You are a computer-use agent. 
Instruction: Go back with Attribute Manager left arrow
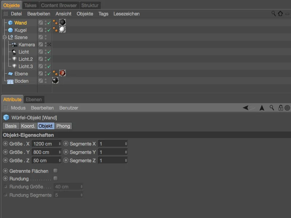(x=246, y=108)
